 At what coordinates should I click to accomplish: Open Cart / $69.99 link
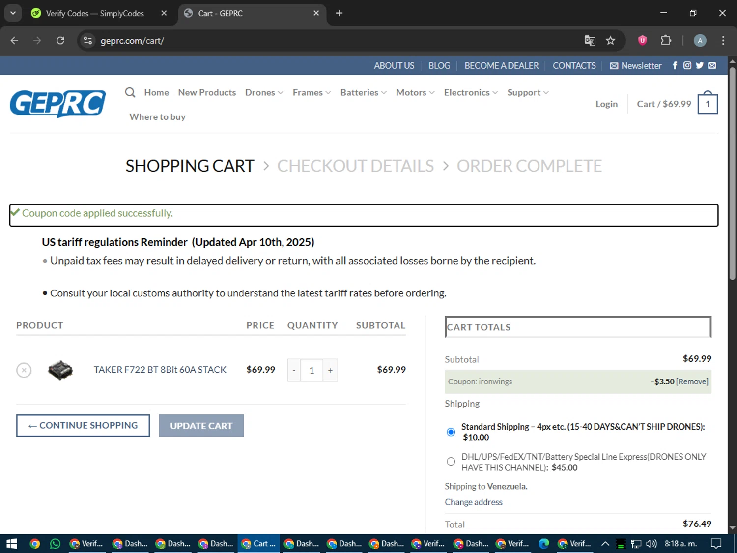(664, 104)
